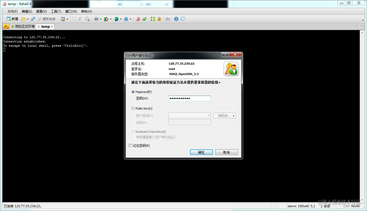Screen dimensions: 367x211
Task: Open the session properties icon
Action: (63, 19)
